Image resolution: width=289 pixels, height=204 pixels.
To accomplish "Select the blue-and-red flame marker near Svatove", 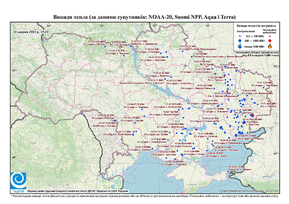I will click(x=252, y=115).
